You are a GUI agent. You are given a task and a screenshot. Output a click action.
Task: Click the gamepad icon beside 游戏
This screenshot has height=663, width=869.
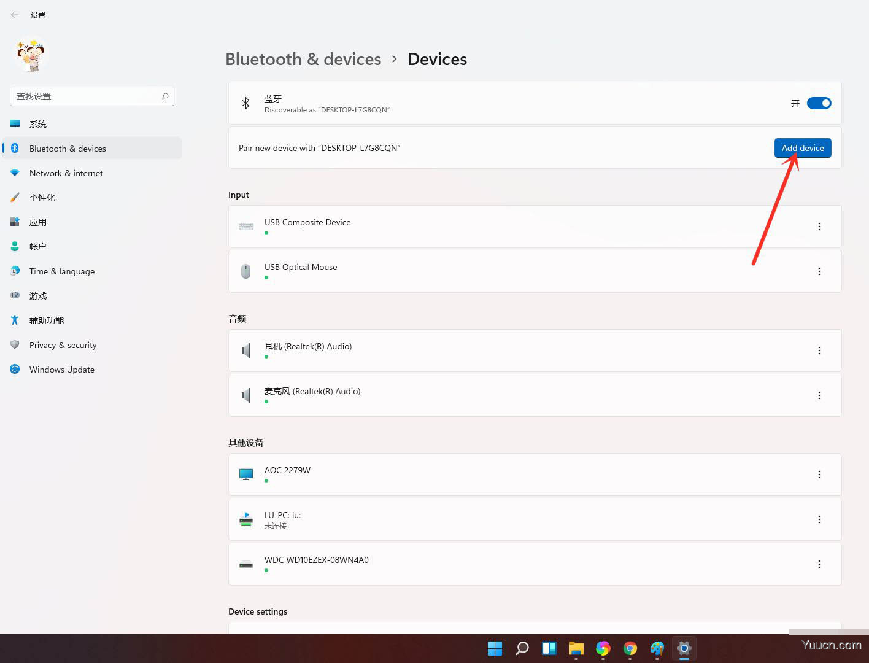[x=15, y=295]
